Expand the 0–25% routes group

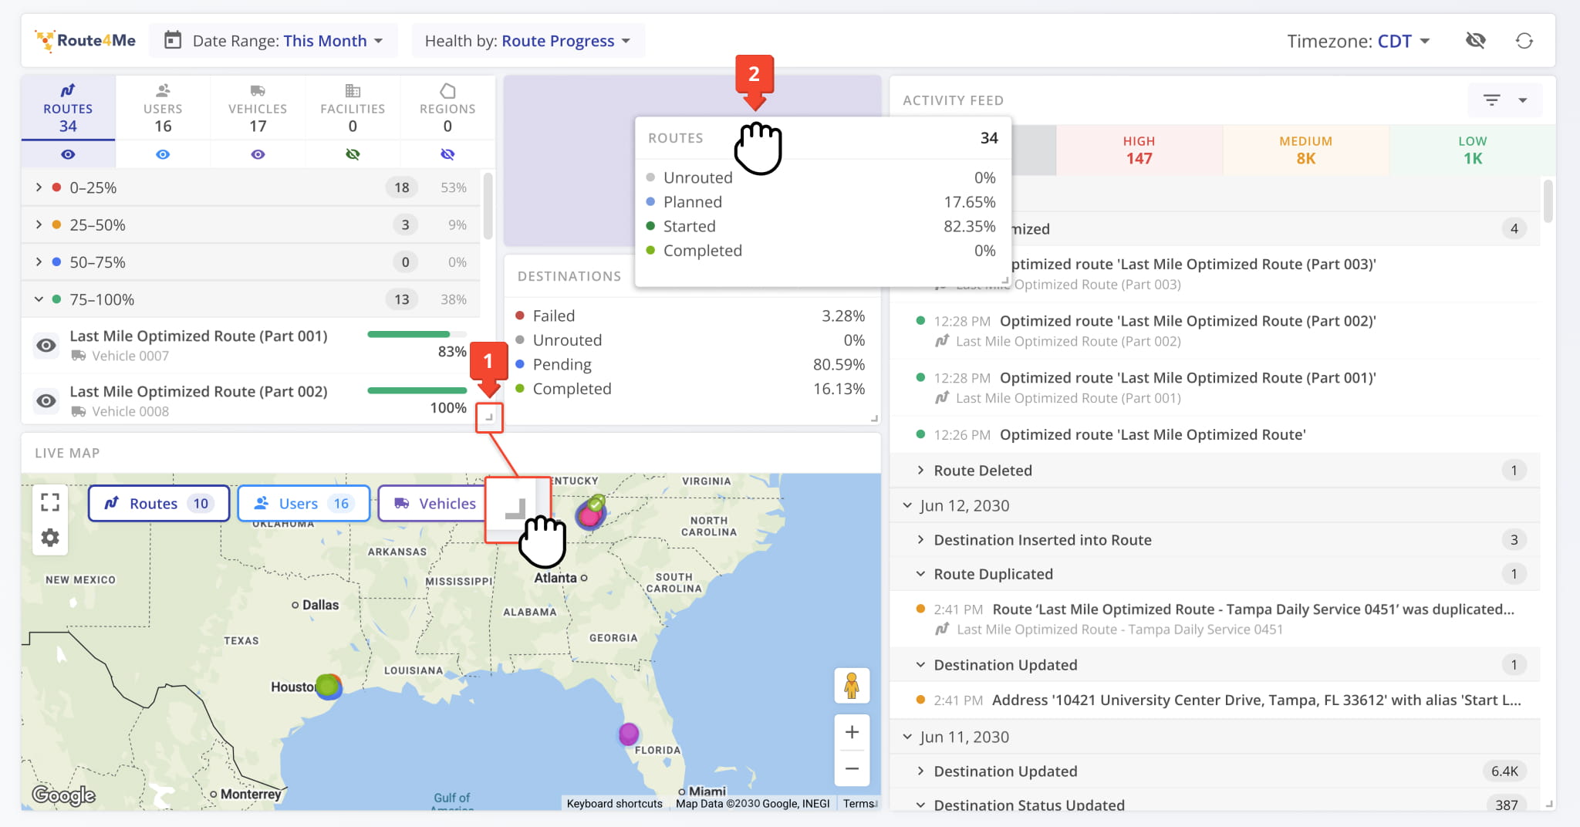39,187
